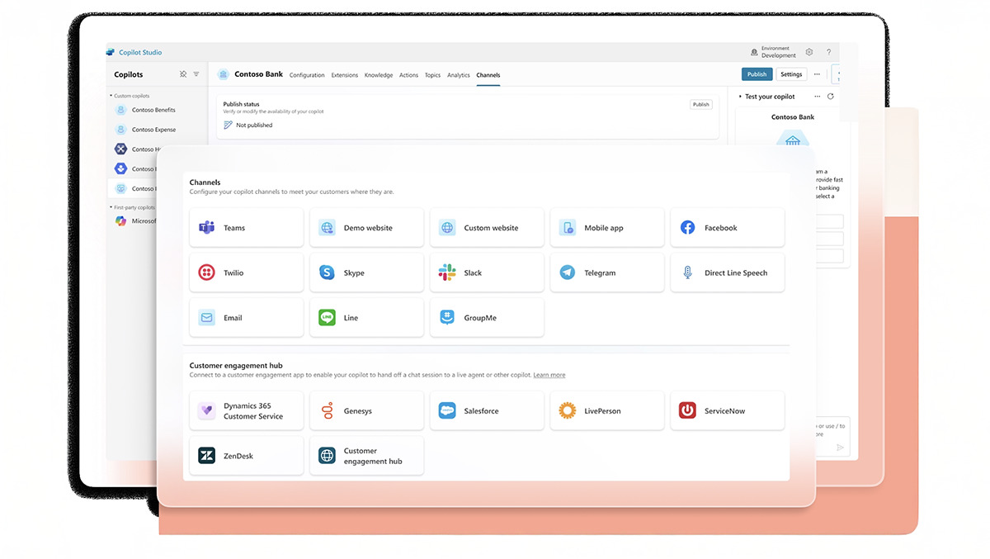Screen dimensions: 990x559
Task: Open the Settings button
Action: pos(792,74)
